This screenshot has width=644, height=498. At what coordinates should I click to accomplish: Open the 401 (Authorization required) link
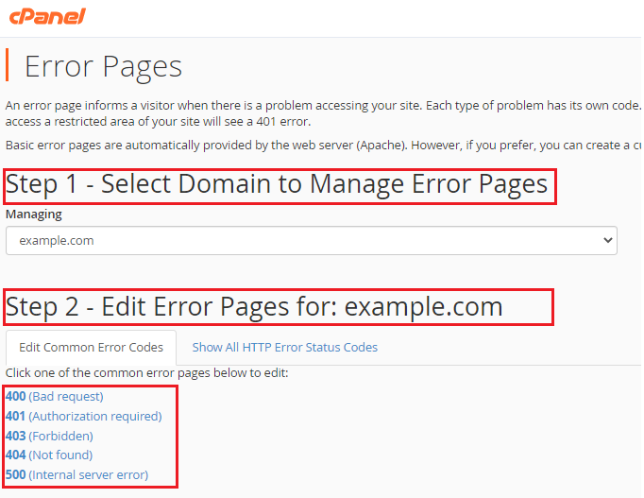pyautogui.click(x=83, y=417)
